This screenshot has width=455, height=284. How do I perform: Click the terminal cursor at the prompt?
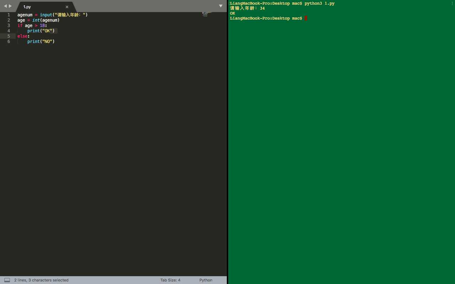click(x=306, y=18)
